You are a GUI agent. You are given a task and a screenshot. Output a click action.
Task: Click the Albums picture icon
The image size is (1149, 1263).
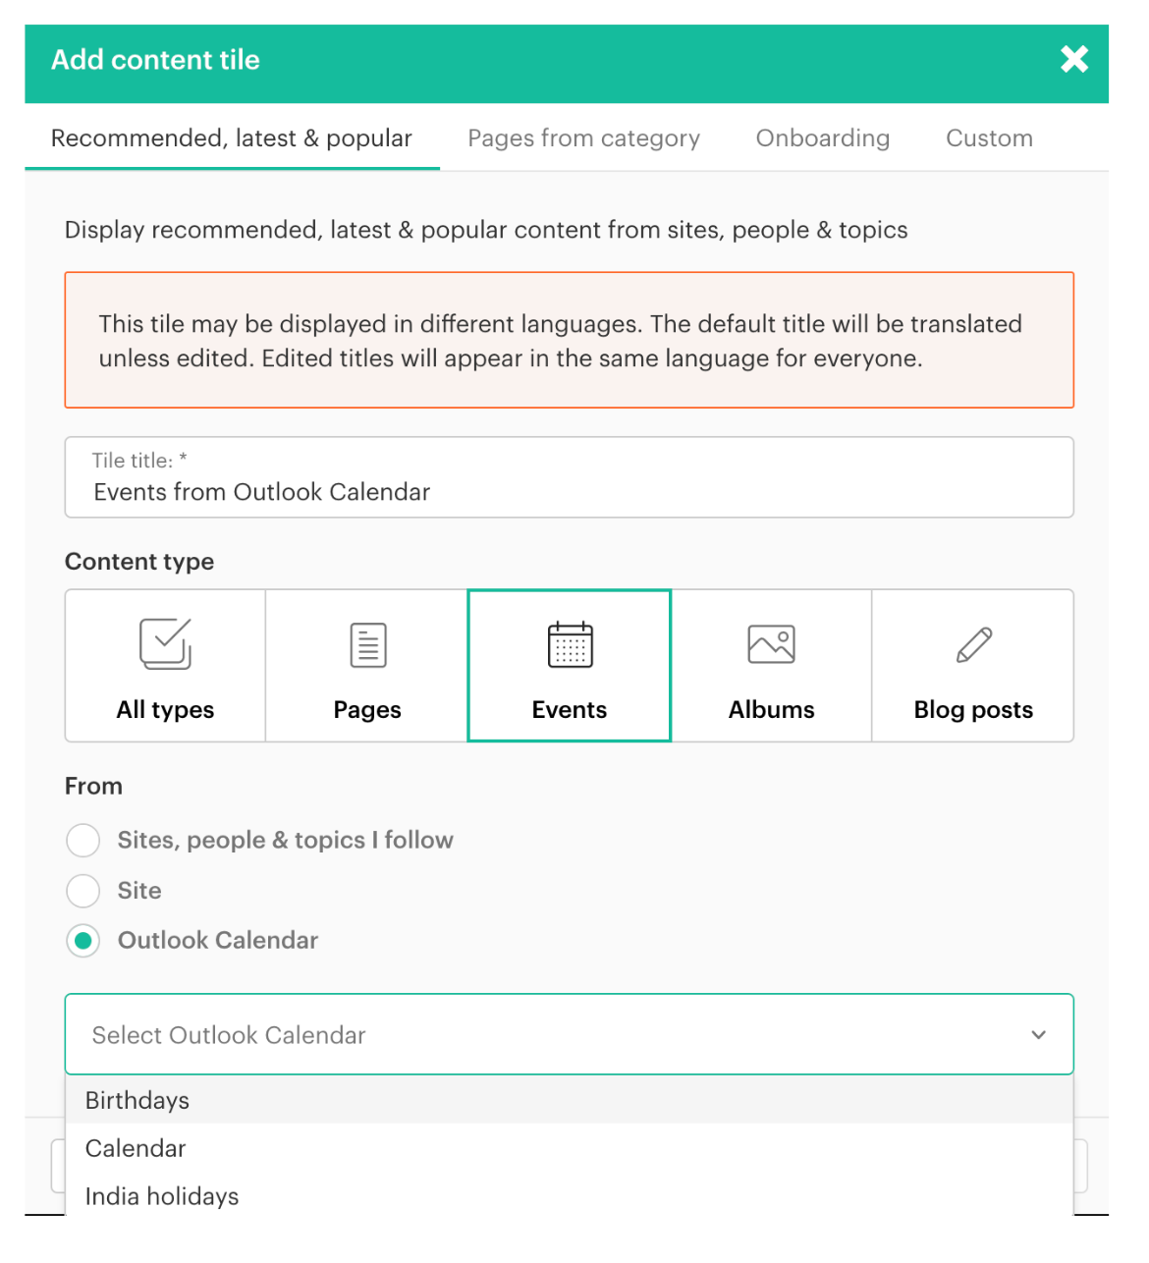click(x=771, y=644)
